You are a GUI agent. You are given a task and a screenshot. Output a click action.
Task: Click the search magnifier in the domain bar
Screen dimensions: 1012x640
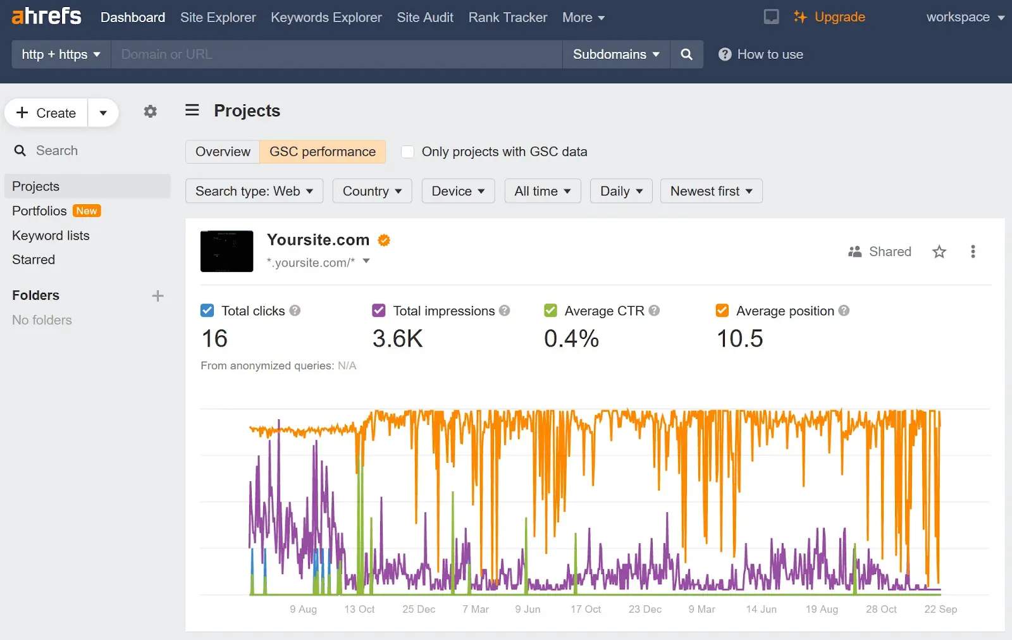pyautogui.click(x=686, y=54)
